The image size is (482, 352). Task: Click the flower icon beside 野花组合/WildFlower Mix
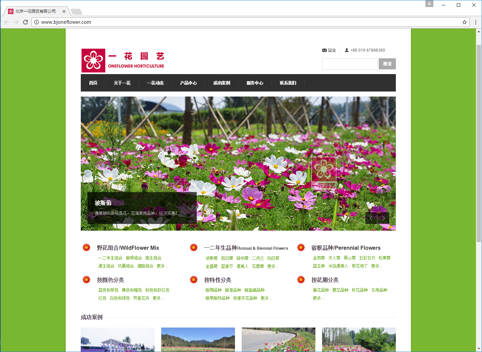(x=86, y=247)
